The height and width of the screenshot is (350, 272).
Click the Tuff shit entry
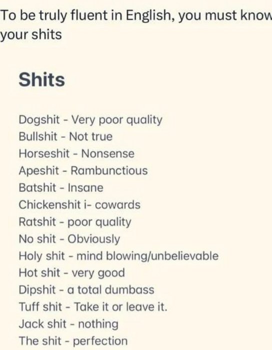93,306
